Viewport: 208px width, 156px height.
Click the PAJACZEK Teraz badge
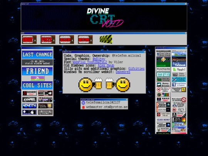coord(163,130)
